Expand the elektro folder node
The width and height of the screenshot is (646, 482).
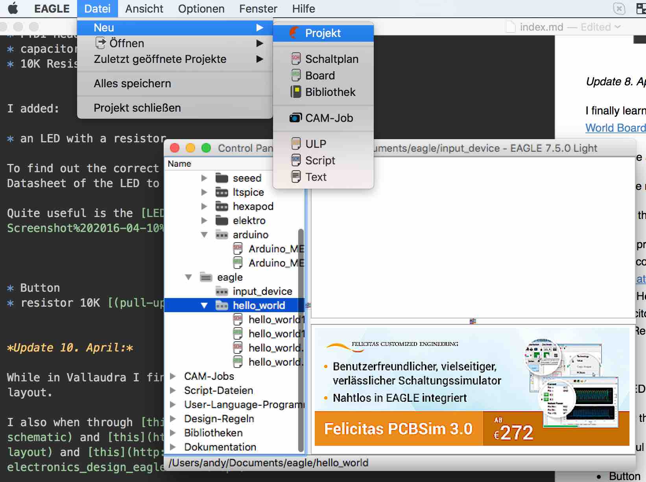[x=204, y=221]
